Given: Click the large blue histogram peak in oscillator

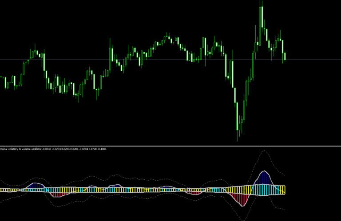Looking at the screenshot, I should click(x=264, y=178).
